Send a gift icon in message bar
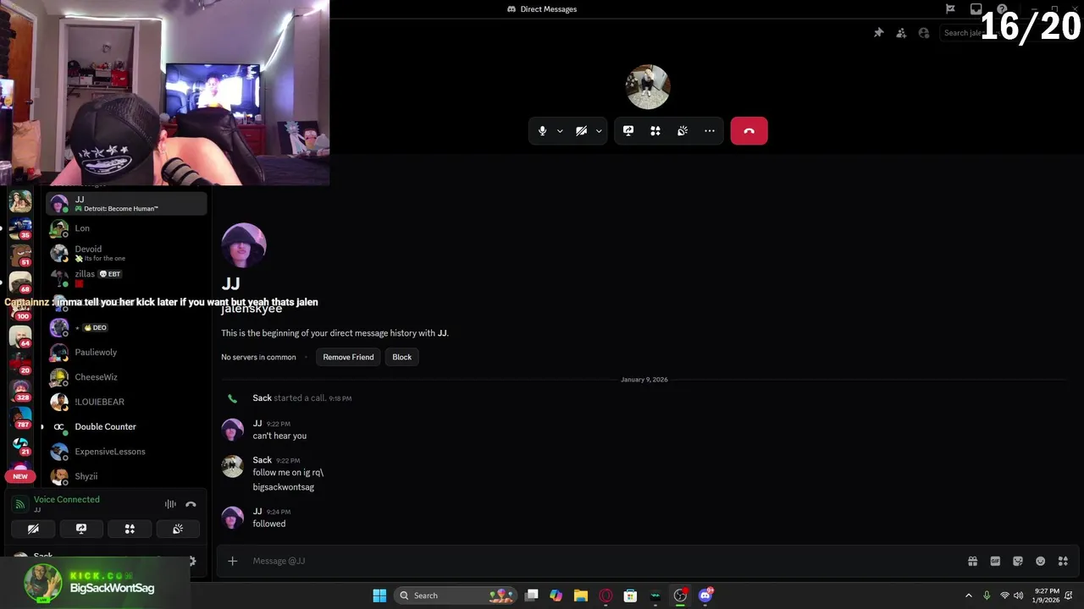This screenshot has width=1084, height=609. (972, 561)
